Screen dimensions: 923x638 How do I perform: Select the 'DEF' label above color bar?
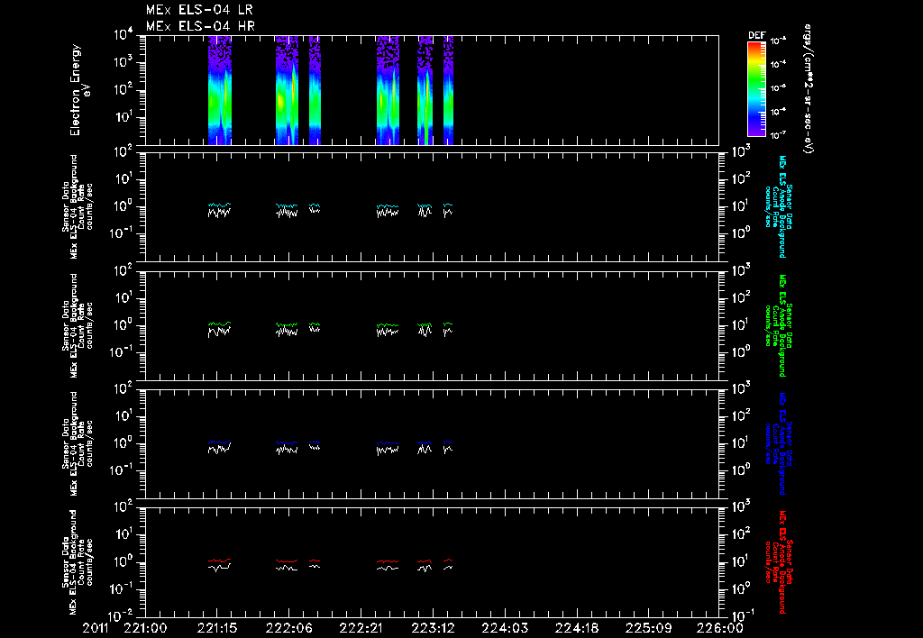[756, 35]
